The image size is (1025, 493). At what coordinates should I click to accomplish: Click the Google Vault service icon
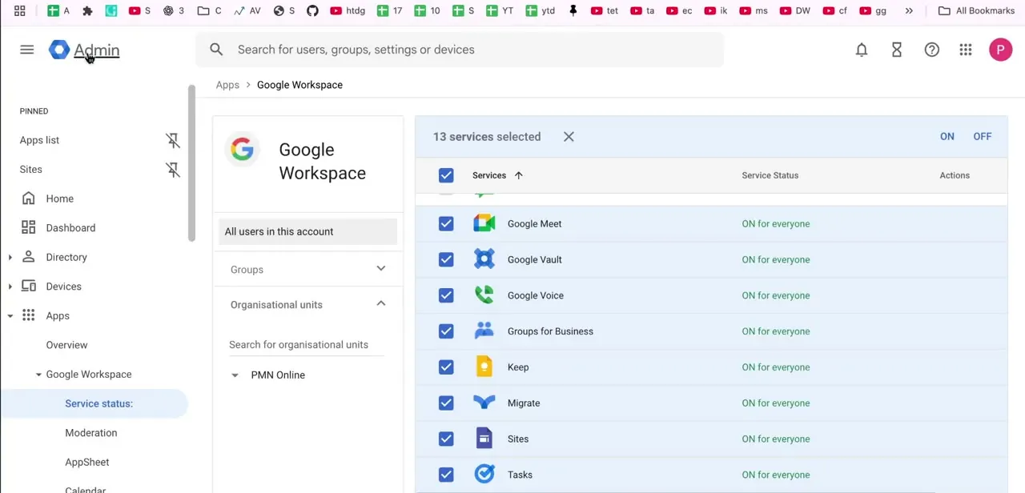tap(484, 259)
